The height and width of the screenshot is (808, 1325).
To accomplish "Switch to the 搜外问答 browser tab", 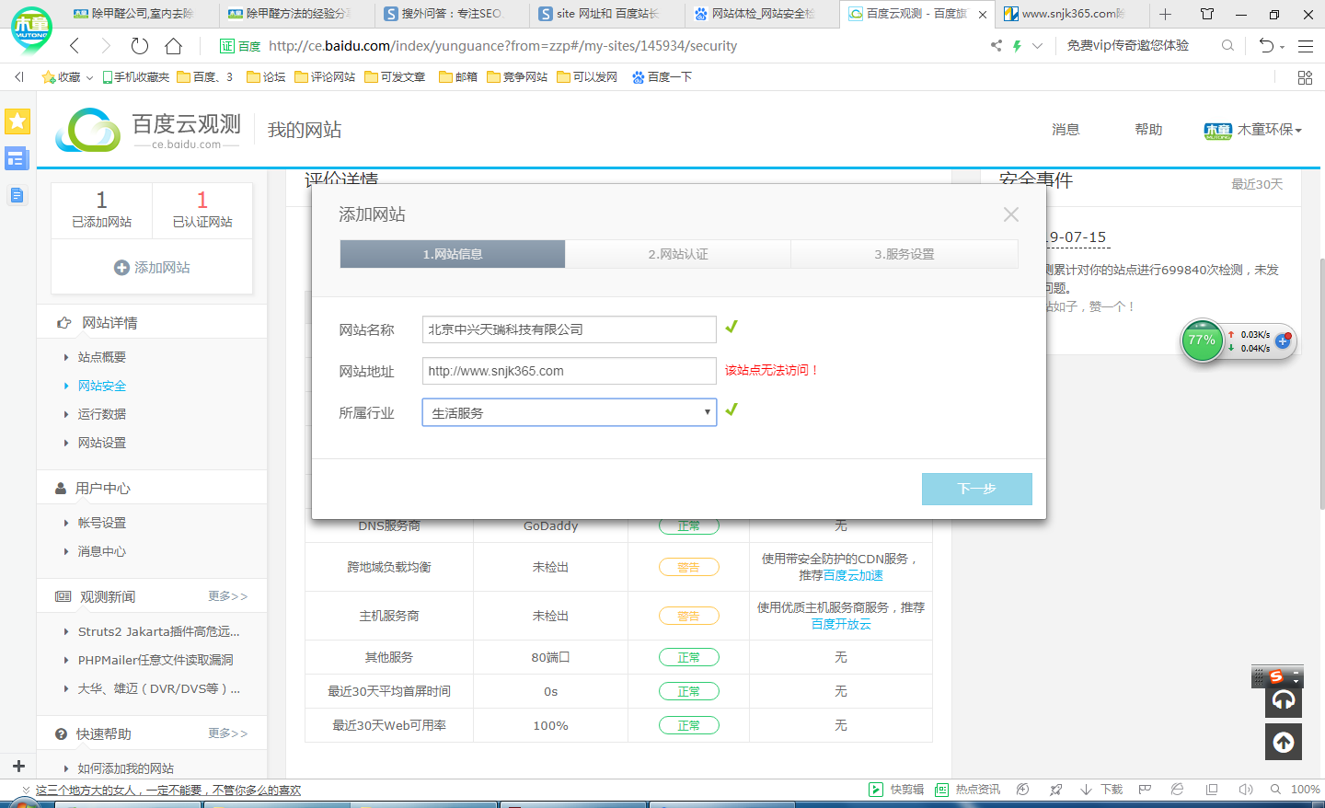I will coord(452,14).
